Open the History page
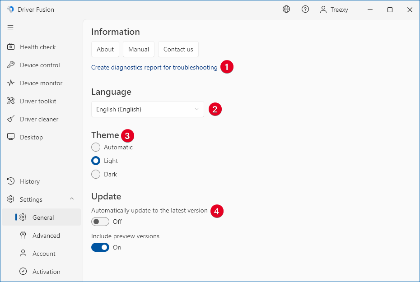The image size is (420, 282). (42, 181)
